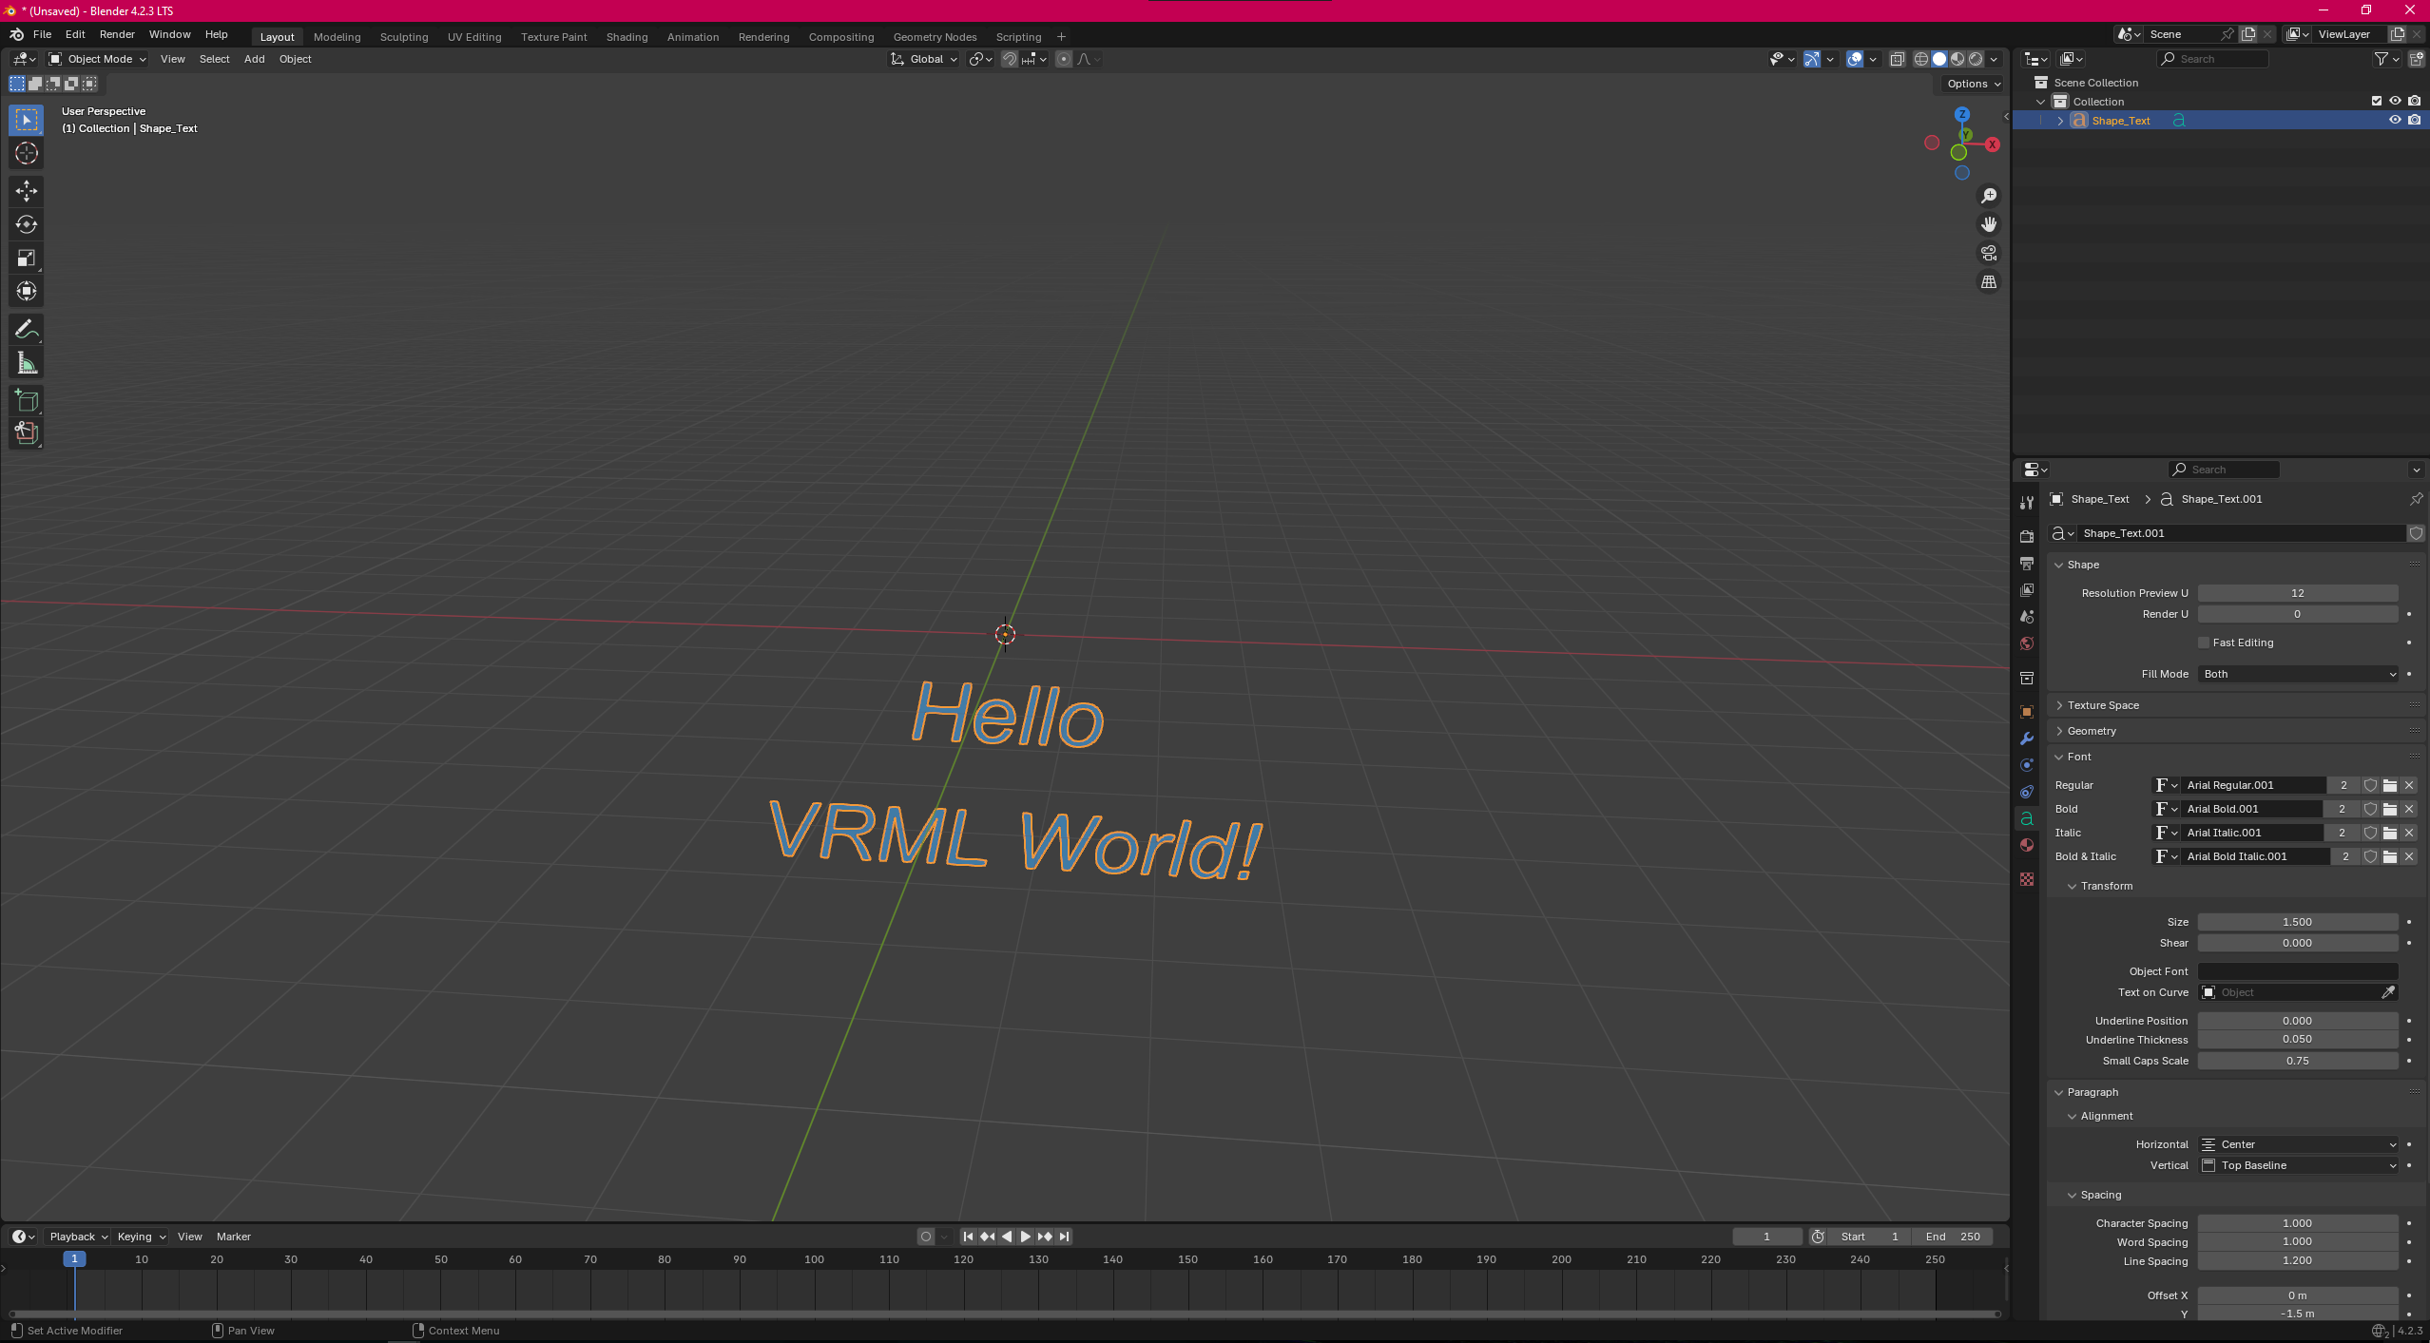Open the World properties tab
The image size is (2430, 1343).
pyautogui.click(x=2026, y=643)
